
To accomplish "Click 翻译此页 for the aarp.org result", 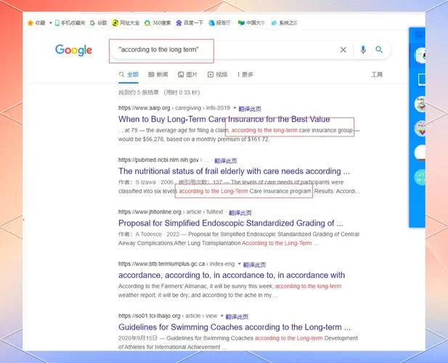I will click(x=250, y=108).
